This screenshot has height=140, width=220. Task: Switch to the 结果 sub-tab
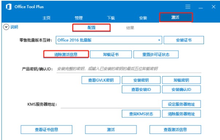(x=130, y=28)
